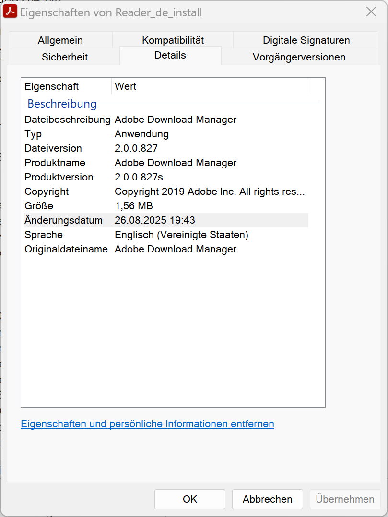This screenshot has height=517, width=388.
Task: Switch to the Allgemein tab
Action: [x=60, y=40]
